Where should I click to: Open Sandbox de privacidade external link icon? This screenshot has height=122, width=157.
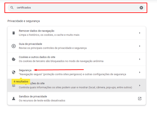139,99
